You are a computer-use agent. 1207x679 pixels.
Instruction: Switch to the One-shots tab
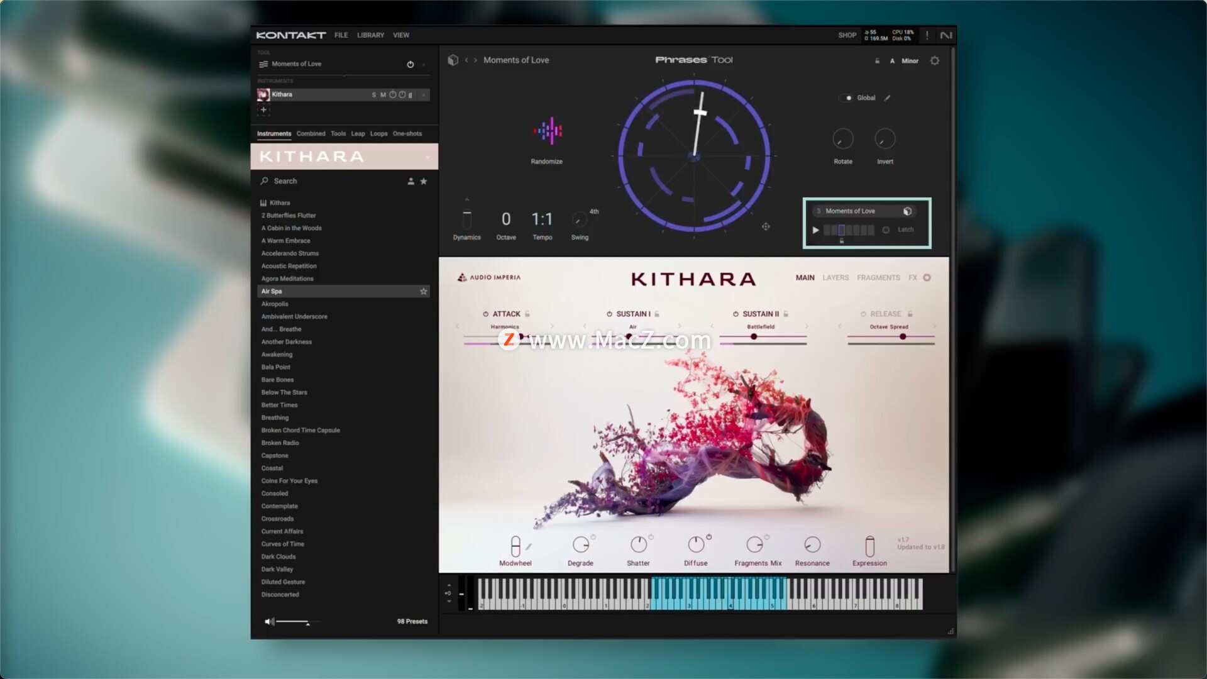pyautogui.click(x=407, y=134)
